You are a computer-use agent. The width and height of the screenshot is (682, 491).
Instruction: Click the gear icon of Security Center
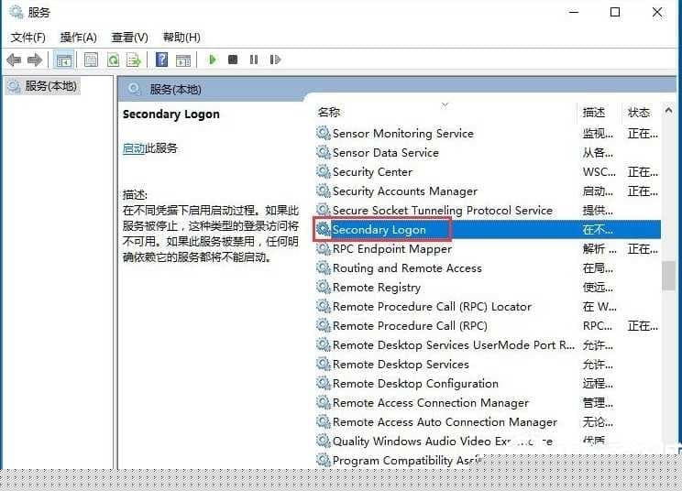tap(324, 171)
